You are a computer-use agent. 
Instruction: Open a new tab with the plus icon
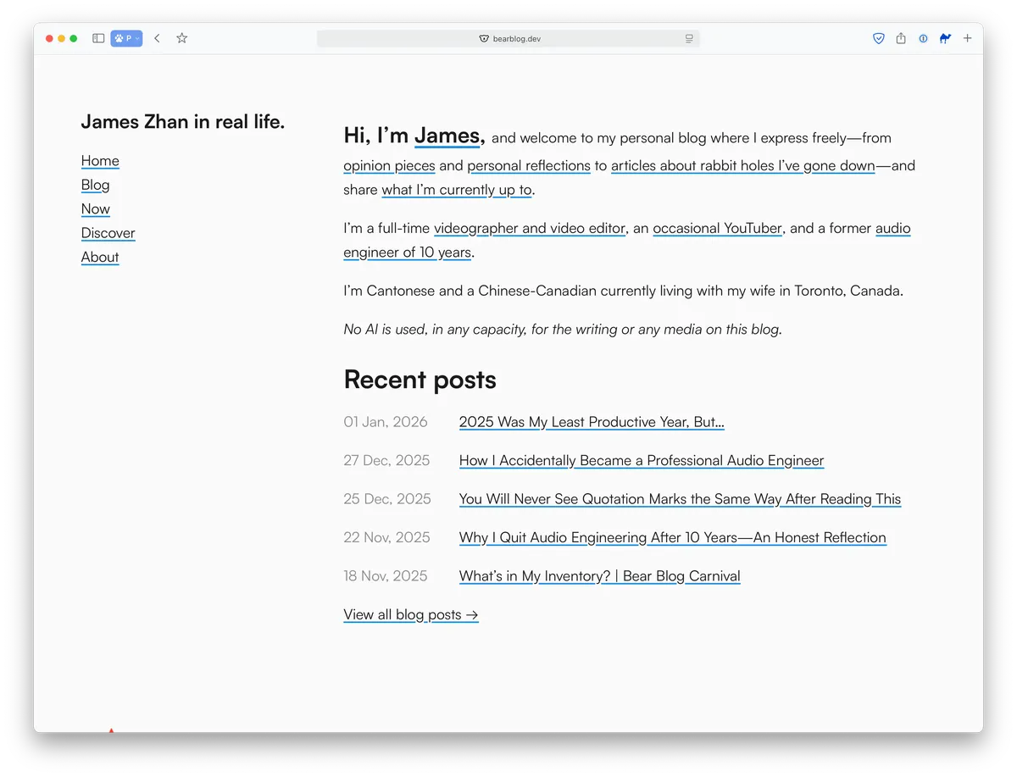pyautogui.click(x=966, y=38)
